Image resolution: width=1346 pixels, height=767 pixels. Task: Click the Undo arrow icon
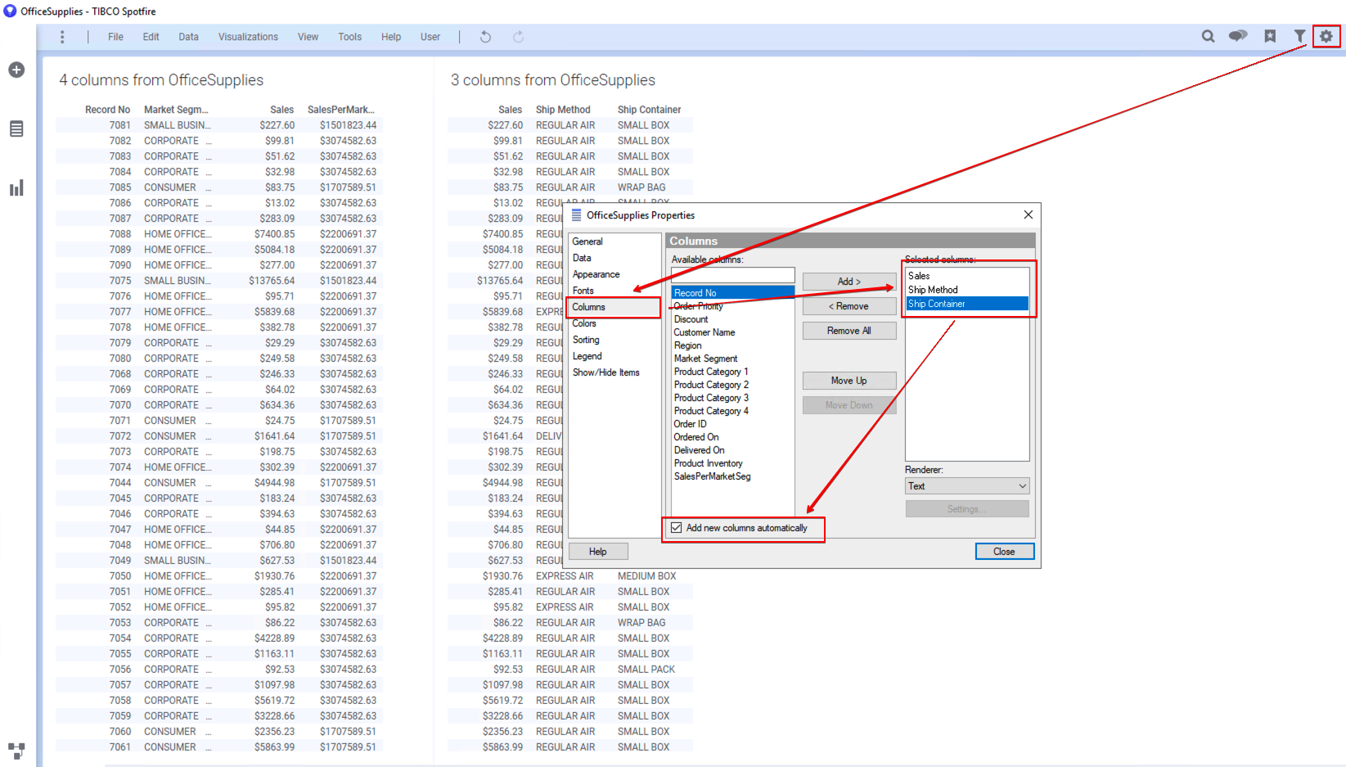coord(485,37)
